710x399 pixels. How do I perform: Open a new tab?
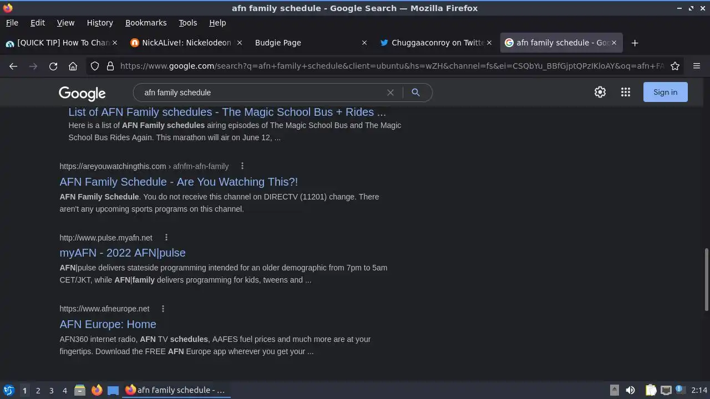[x=635, y=43]
